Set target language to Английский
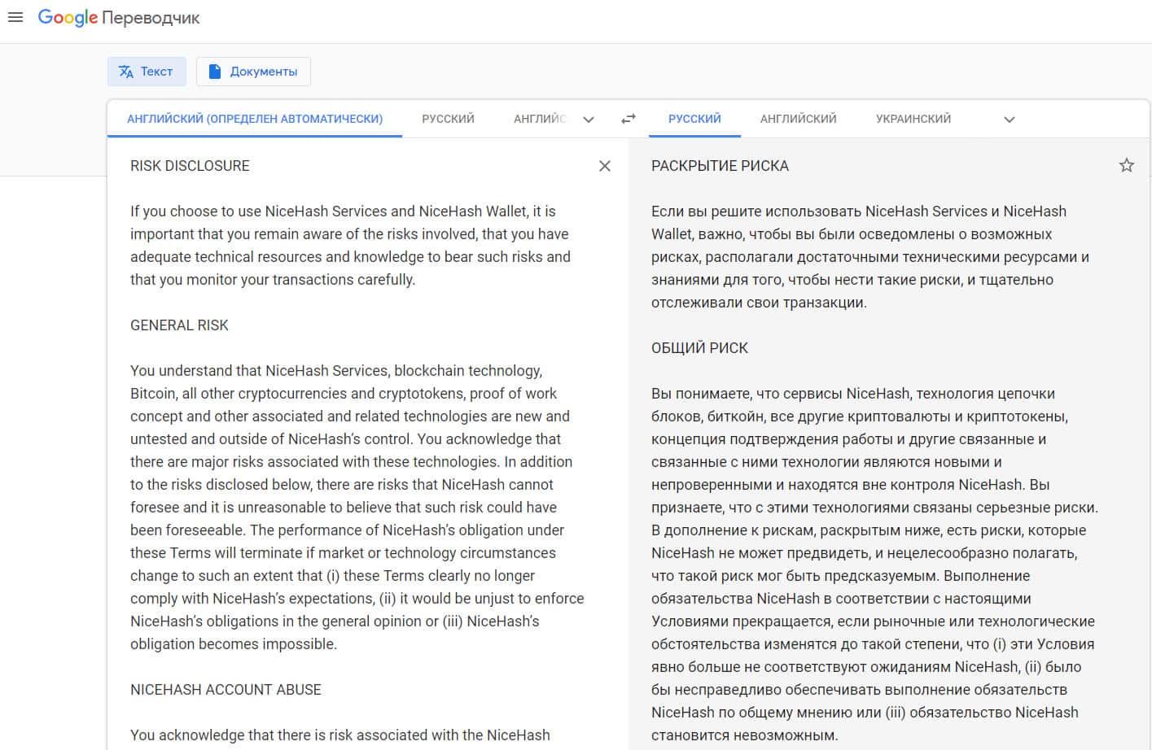Viewport: 1152px width, 750px height. click(x=798, y=119)
